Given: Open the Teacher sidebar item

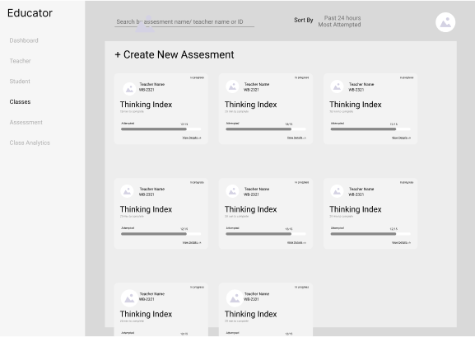Looking at the screenshot, I should [x=20, y=61].
